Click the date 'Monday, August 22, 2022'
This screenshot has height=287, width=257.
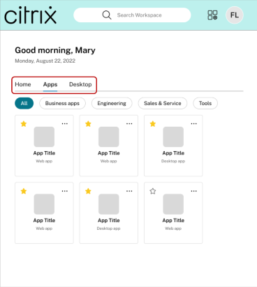click(x=45, y=61)
